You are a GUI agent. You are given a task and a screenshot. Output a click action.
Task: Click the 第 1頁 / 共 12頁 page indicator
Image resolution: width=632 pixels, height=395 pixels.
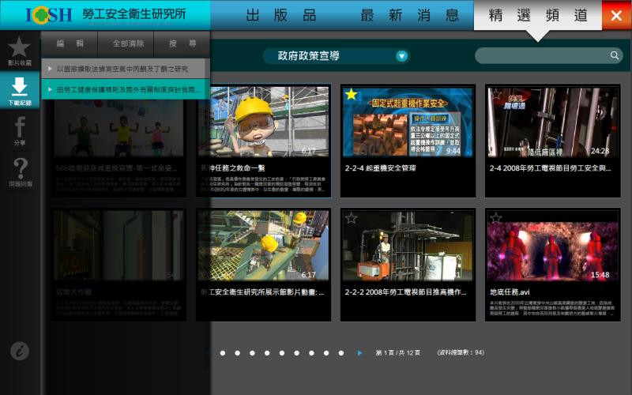click(x=398, y=352)
